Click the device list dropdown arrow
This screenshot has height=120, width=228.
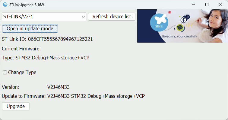coord(84,17)
